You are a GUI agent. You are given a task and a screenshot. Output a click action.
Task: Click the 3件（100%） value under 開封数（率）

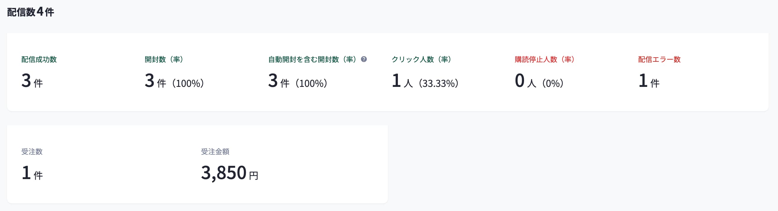pyautogui.click(x=174, y=81)
